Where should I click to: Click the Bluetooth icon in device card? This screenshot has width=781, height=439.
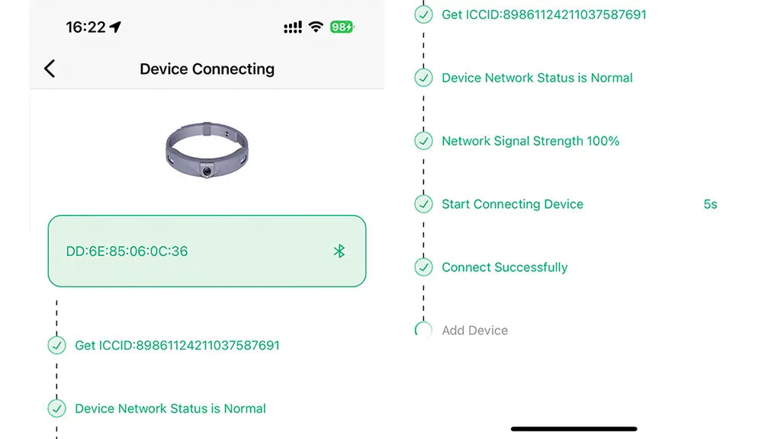pos(339,251)
